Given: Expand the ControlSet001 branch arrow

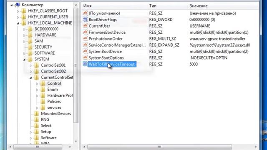Looking at the screenshot, I should 30,65.
